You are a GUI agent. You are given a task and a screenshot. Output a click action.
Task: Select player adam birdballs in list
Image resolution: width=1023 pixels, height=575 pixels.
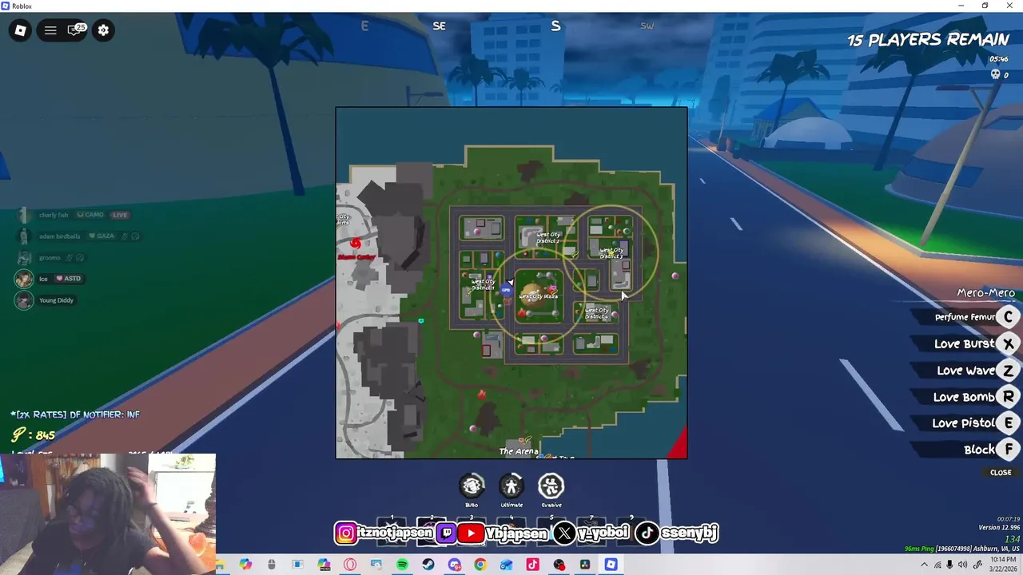78,236
